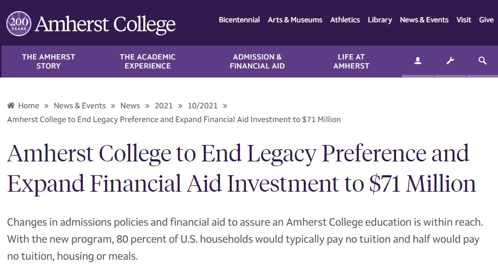Click the Visit link
498x274 pixels.
click(463, 20)
